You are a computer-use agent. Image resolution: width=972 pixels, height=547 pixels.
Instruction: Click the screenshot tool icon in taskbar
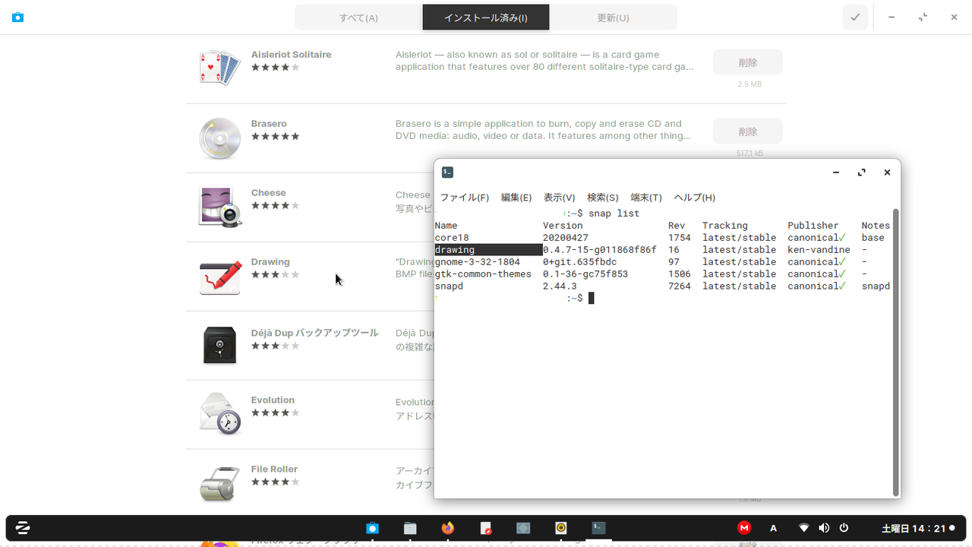(523, 528)
